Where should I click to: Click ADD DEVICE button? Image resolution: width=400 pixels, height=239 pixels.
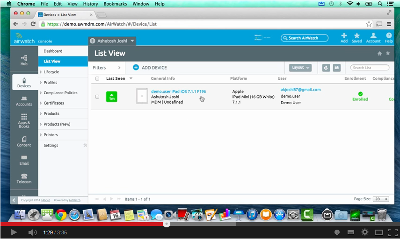click(150, 67)
